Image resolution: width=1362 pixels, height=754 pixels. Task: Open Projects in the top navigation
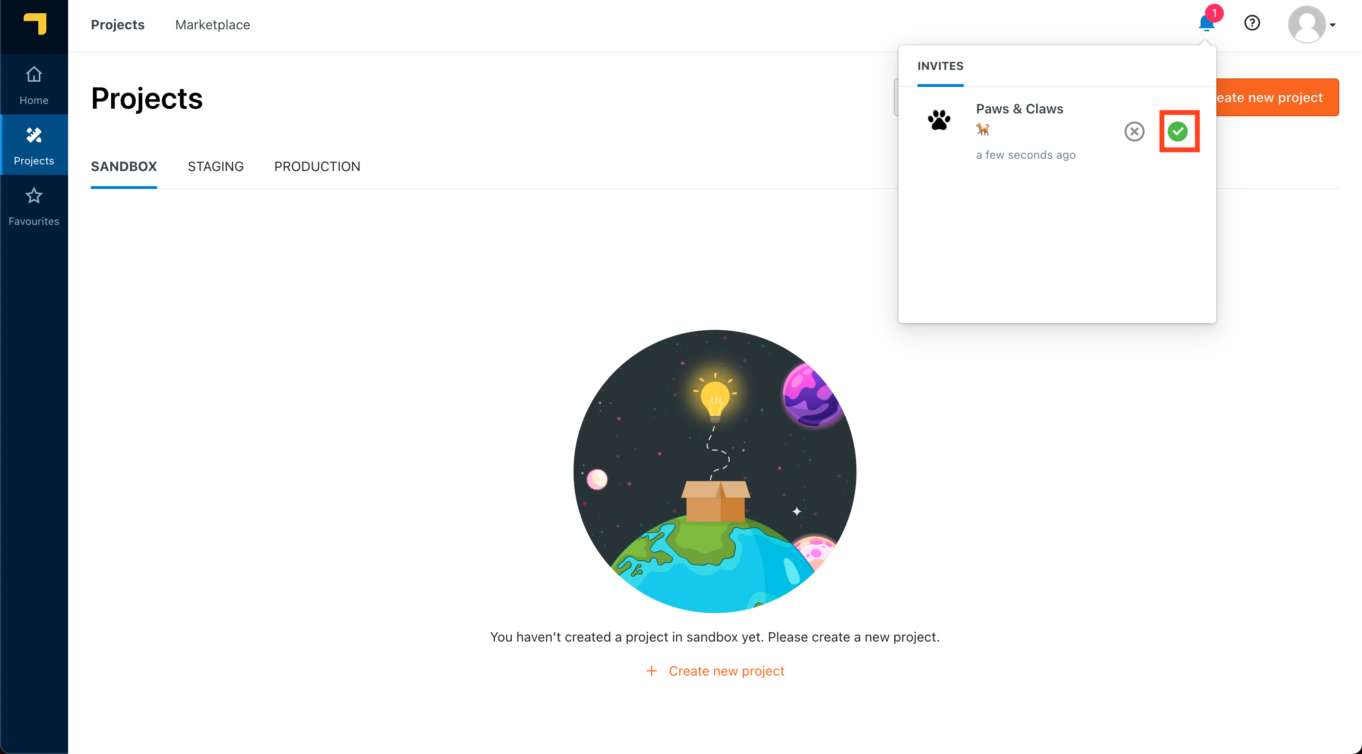[x=117, y=25]
